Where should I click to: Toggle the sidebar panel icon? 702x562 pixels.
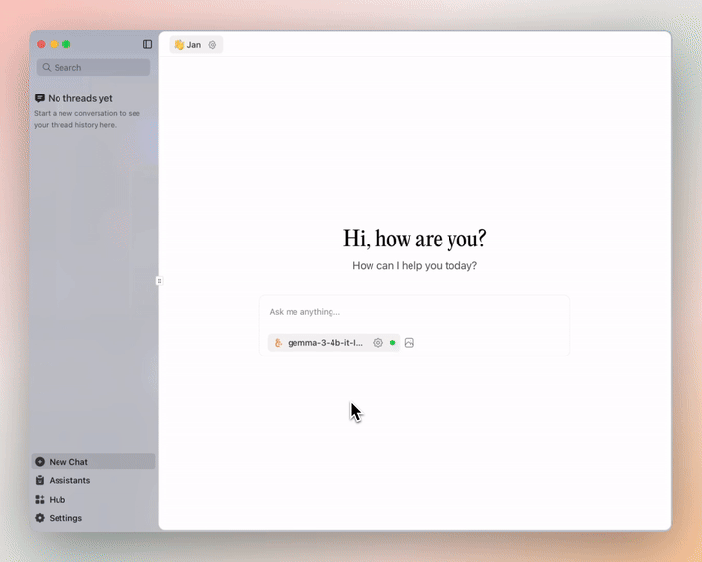[148, 44]
